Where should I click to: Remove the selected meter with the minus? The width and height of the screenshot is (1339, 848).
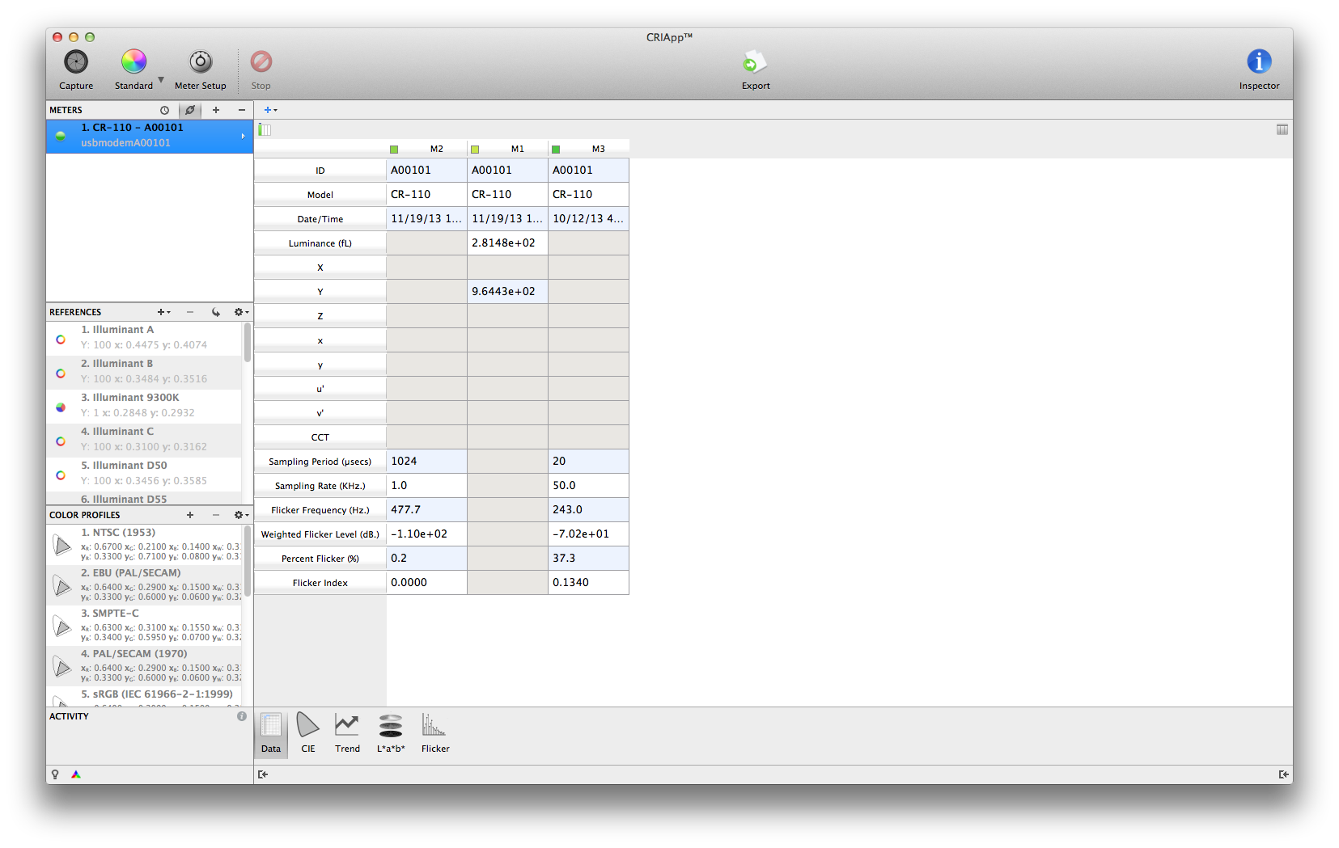click(241, 110)
